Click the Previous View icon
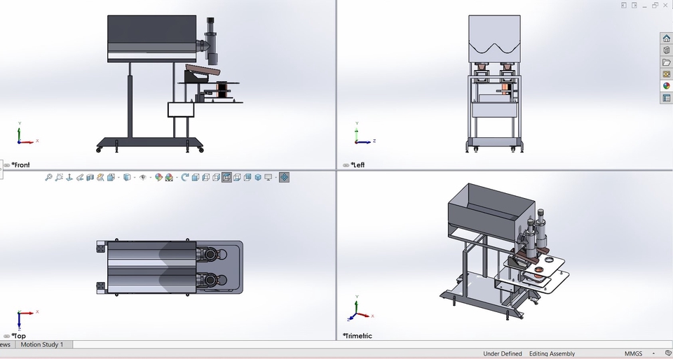Image resolution: width=673 pixels, height=359 pixels. (79, 177)
